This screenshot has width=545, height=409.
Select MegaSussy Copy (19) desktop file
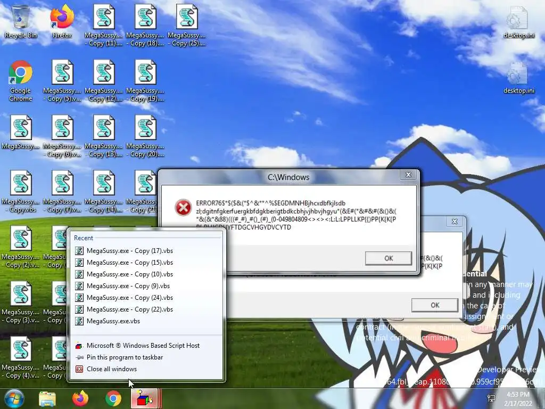point(145,81)
